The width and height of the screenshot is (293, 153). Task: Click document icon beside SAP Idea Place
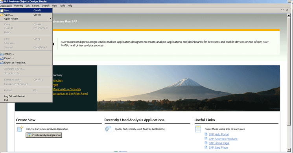[206, 148]
